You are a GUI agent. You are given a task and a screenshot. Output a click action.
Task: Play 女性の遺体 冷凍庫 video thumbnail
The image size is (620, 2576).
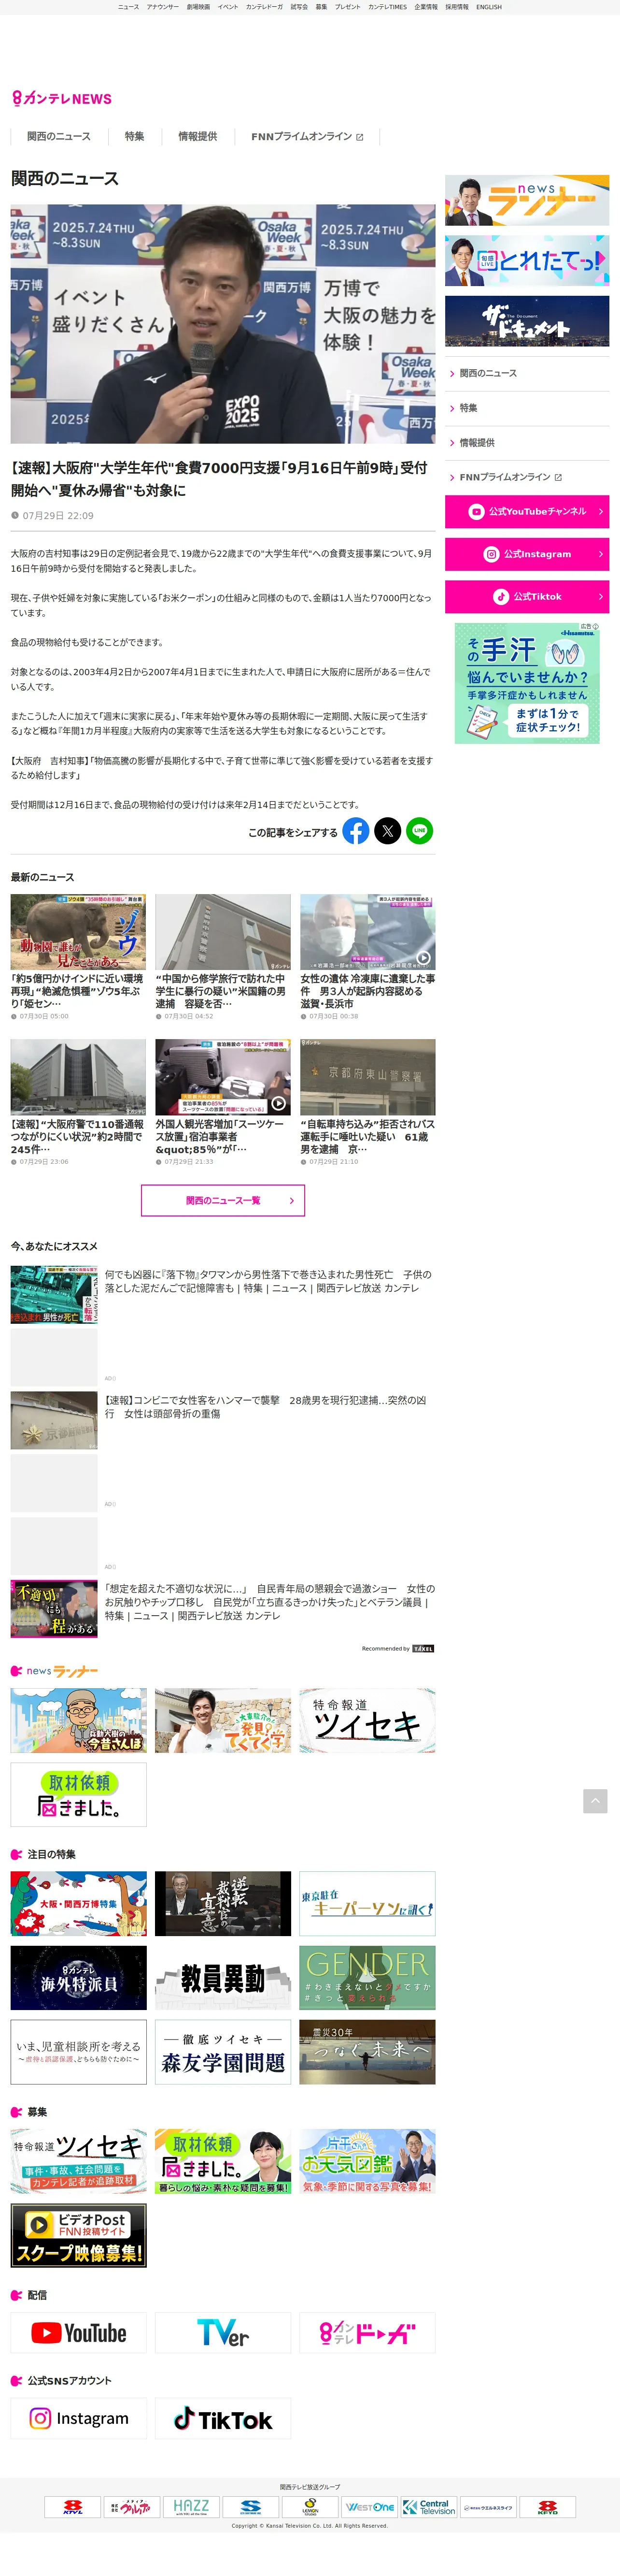[x=367, y=932]
